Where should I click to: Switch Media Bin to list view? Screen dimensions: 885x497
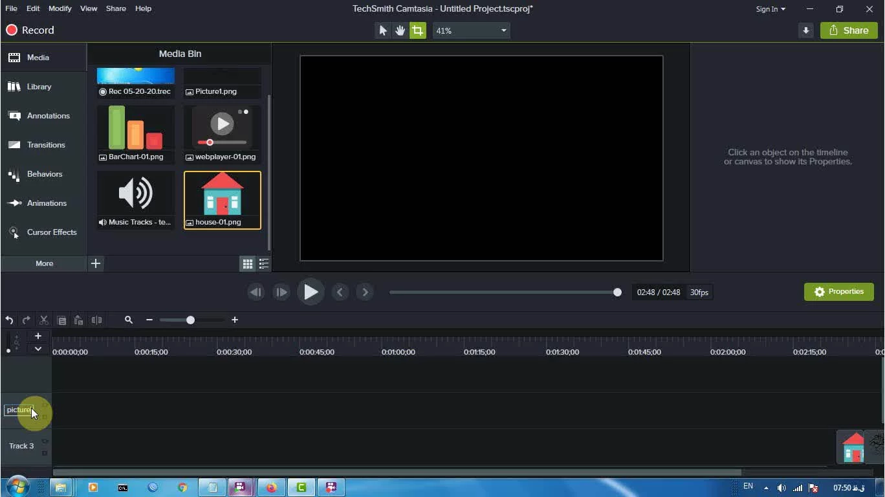click(x=264, y=263)
